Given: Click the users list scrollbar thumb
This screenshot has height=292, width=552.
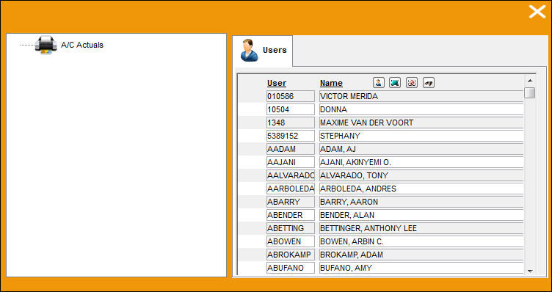Looking at the screenshot, I should tap(530, 92).
